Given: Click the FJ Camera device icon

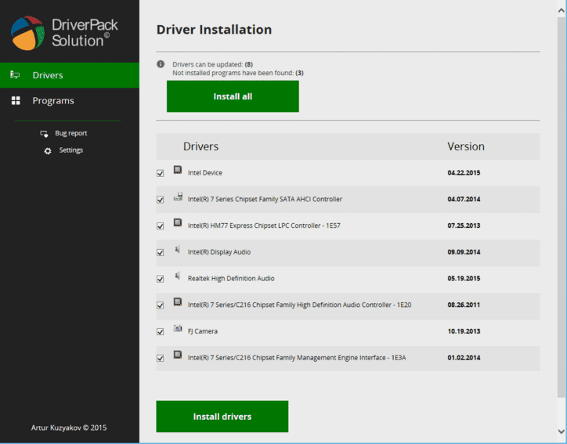Looking at the screenshot, I should tap(178, 328).
